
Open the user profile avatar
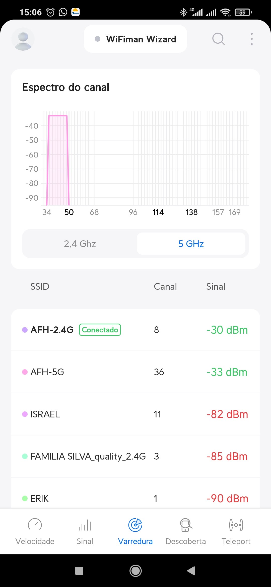[23, 39]
